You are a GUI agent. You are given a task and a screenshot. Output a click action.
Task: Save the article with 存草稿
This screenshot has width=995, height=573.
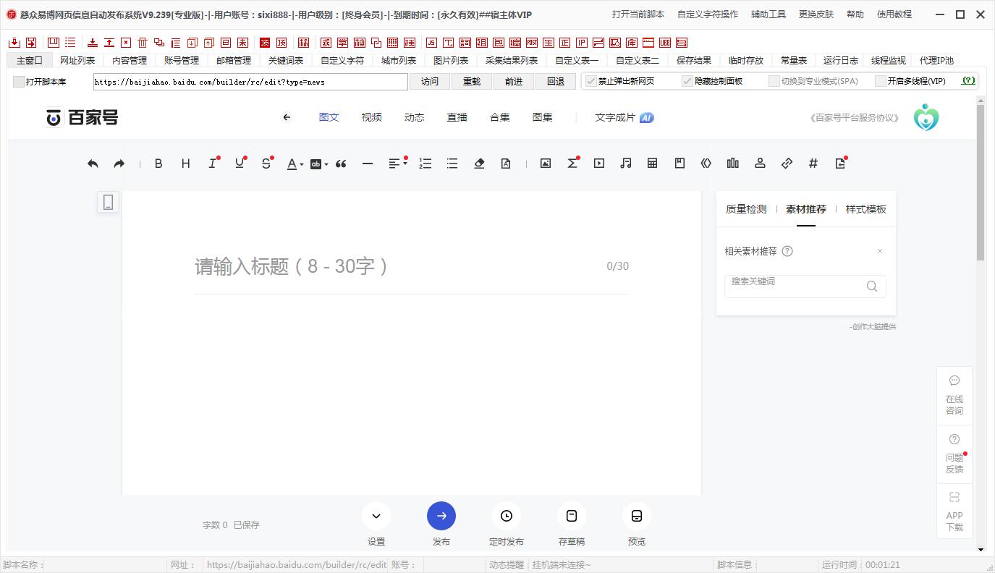point(572,516)
